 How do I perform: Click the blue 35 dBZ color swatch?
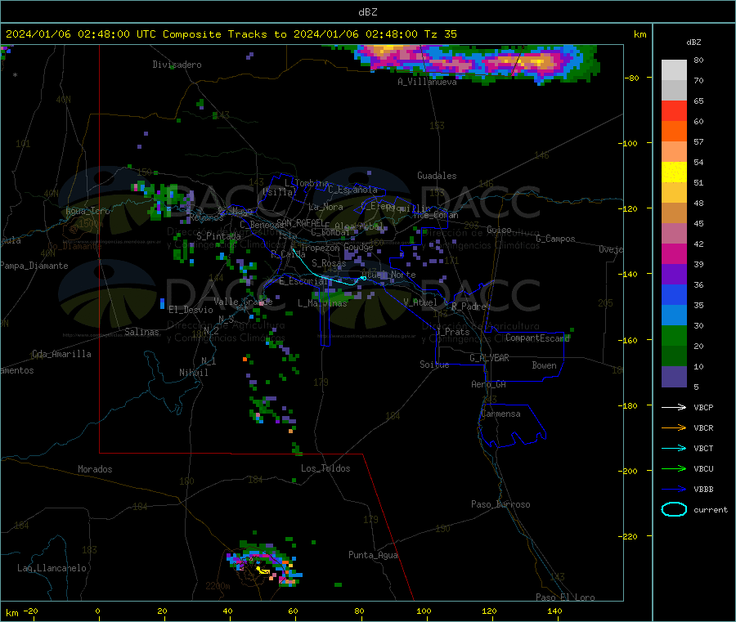pos(674,294)
